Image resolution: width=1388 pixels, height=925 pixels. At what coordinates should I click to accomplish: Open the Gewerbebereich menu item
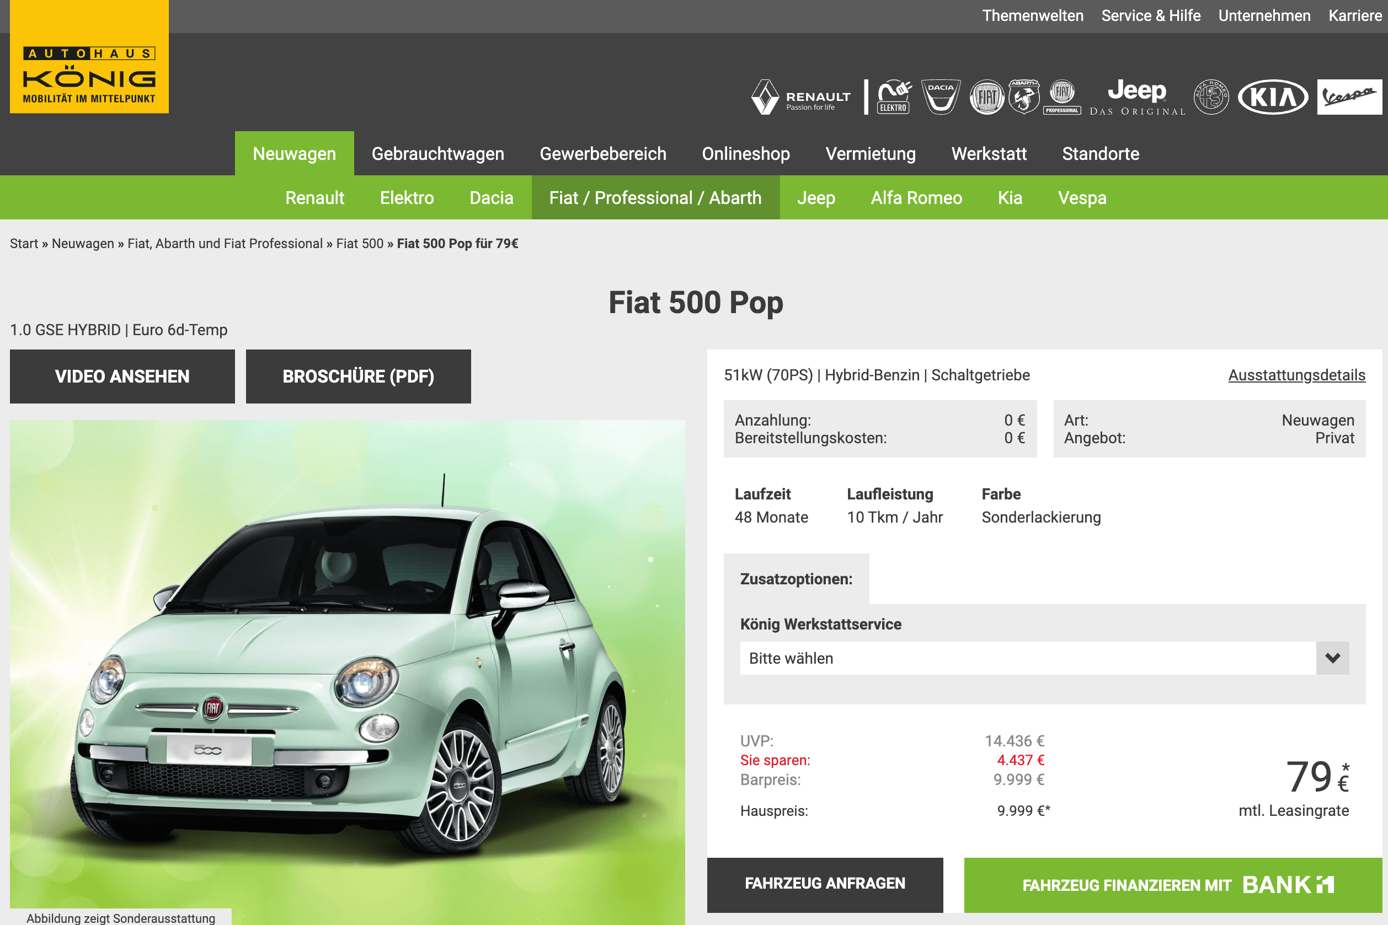point(603,153)
